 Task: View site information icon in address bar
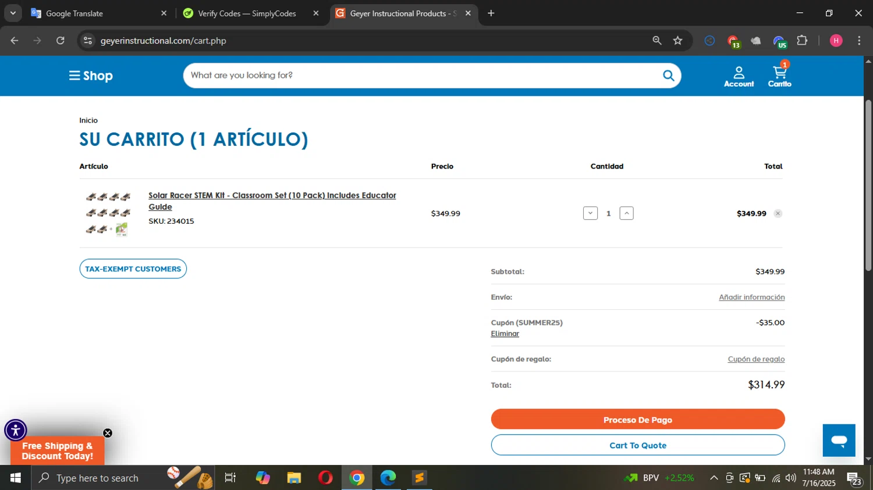click(88, 41)
